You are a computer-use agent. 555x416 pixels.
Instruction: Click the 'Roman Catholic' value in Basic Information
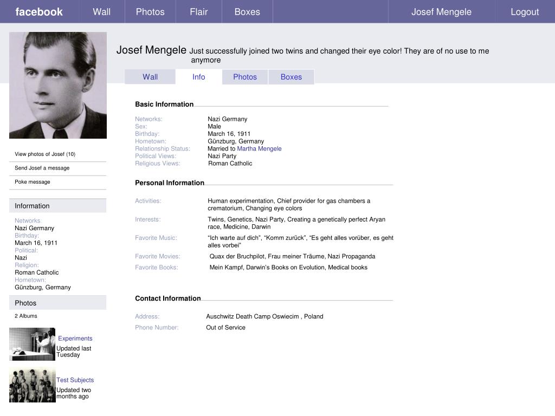230,164
